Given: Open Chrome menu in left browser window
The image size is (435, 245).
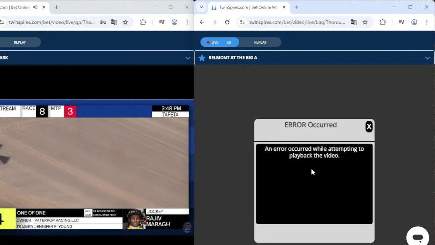Looking at the screenshot, I should coord(187,22).
